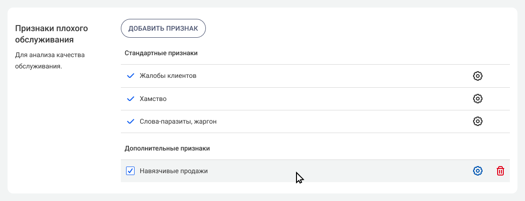The image size is (525, 201).
Task: Click the Навязчивые продажи label text
Action: (173, 171)
